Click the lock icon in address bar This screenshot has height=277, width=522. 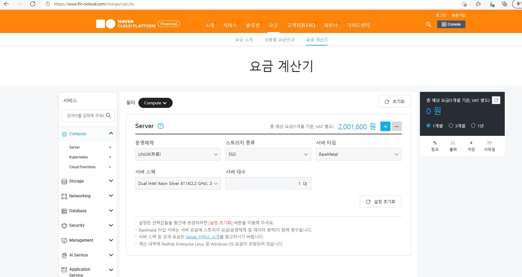tap(47, 4)
